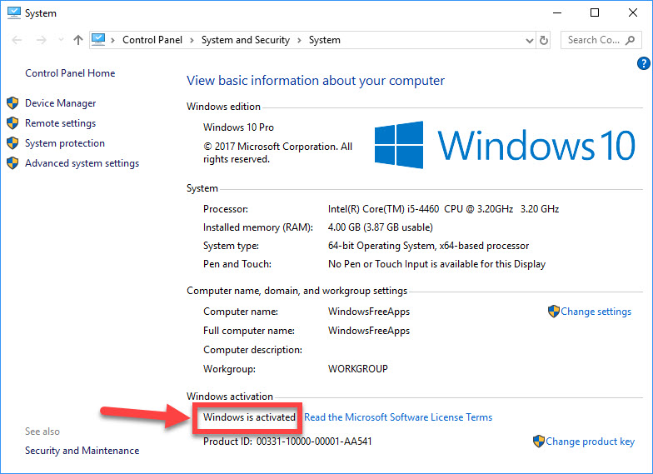Open the blue Help question icon
This screenshot has width=653, height=474.
click(x=643, y=63)
